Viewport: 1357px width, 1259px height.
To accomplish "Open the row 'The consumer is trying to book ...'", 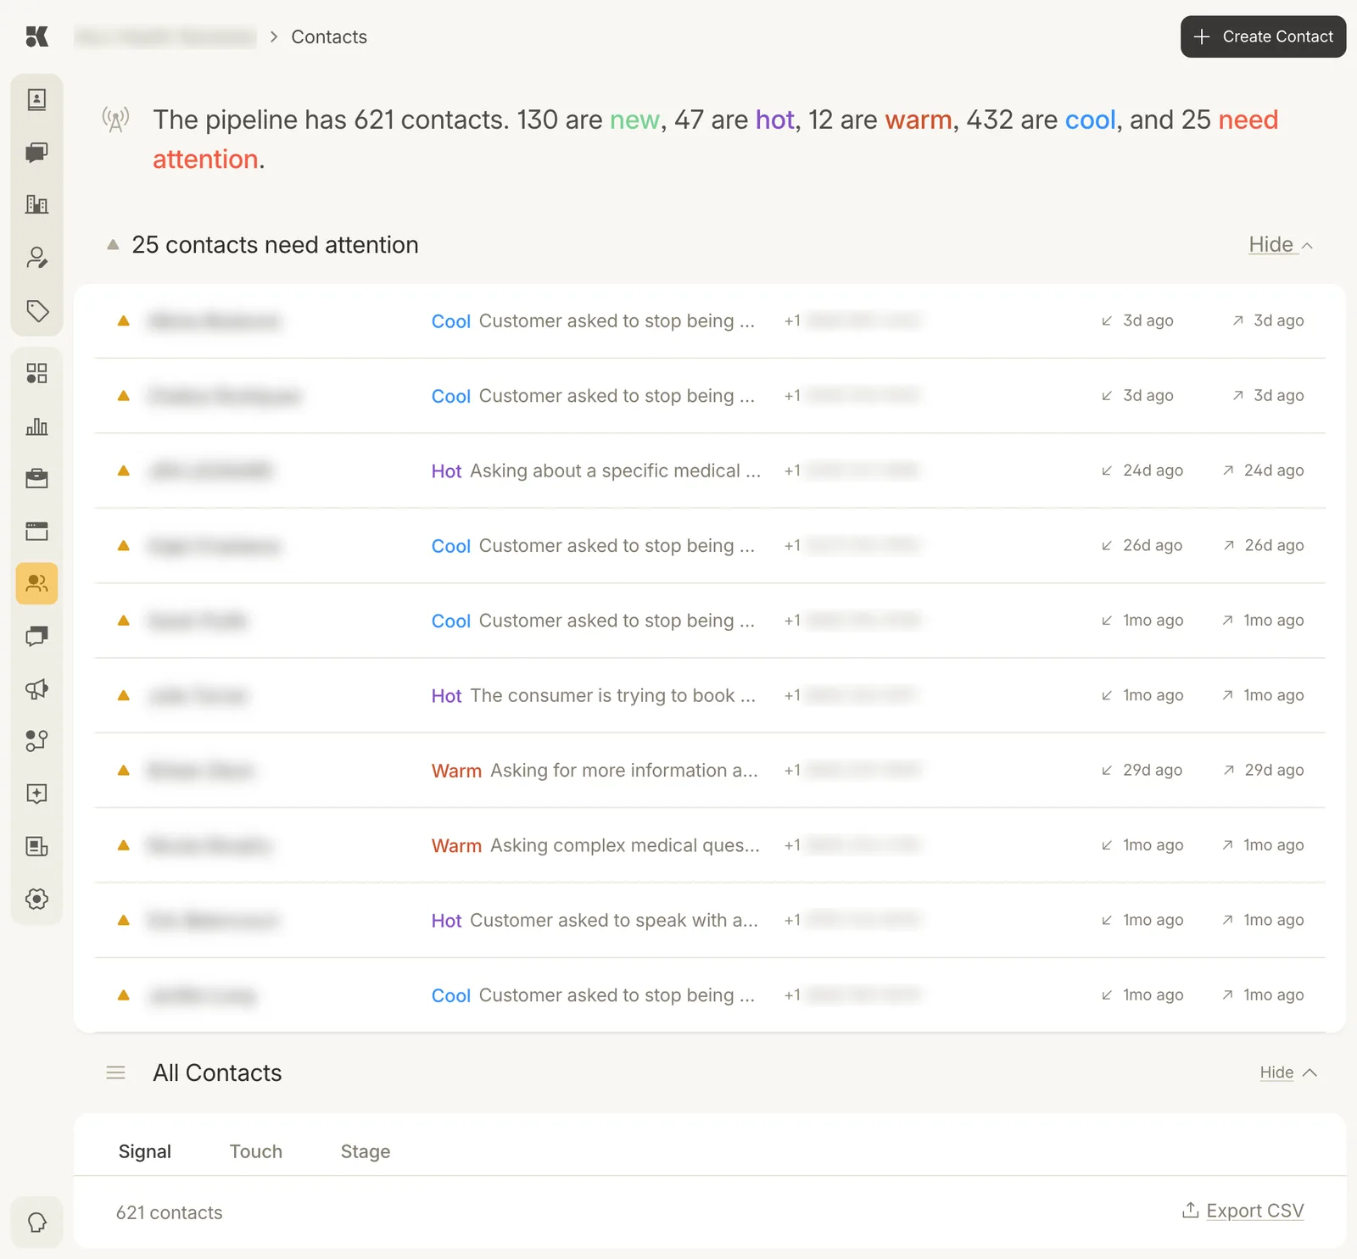I will point(710,695).
